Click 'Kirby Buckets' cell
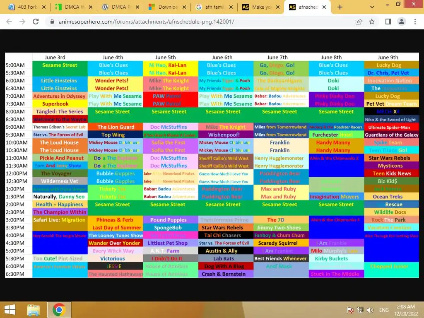This screenshot has width=424, height=318. tap(336, 258)
